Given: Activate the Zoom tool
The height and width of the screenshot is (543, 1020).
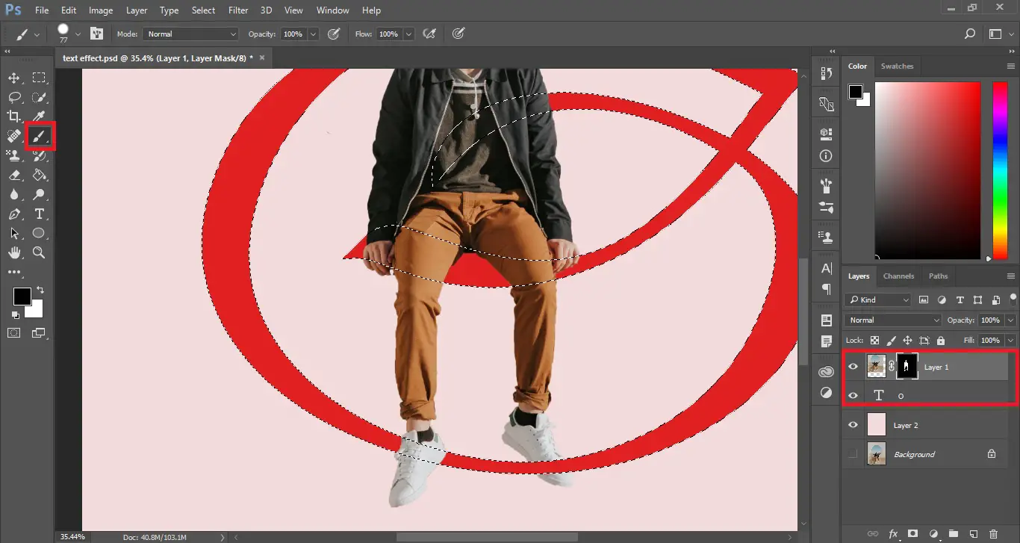Looking at the screenshot, I should click(x=40, y=252).
